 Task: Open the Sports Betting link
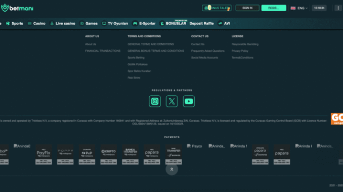pos(136,58)
